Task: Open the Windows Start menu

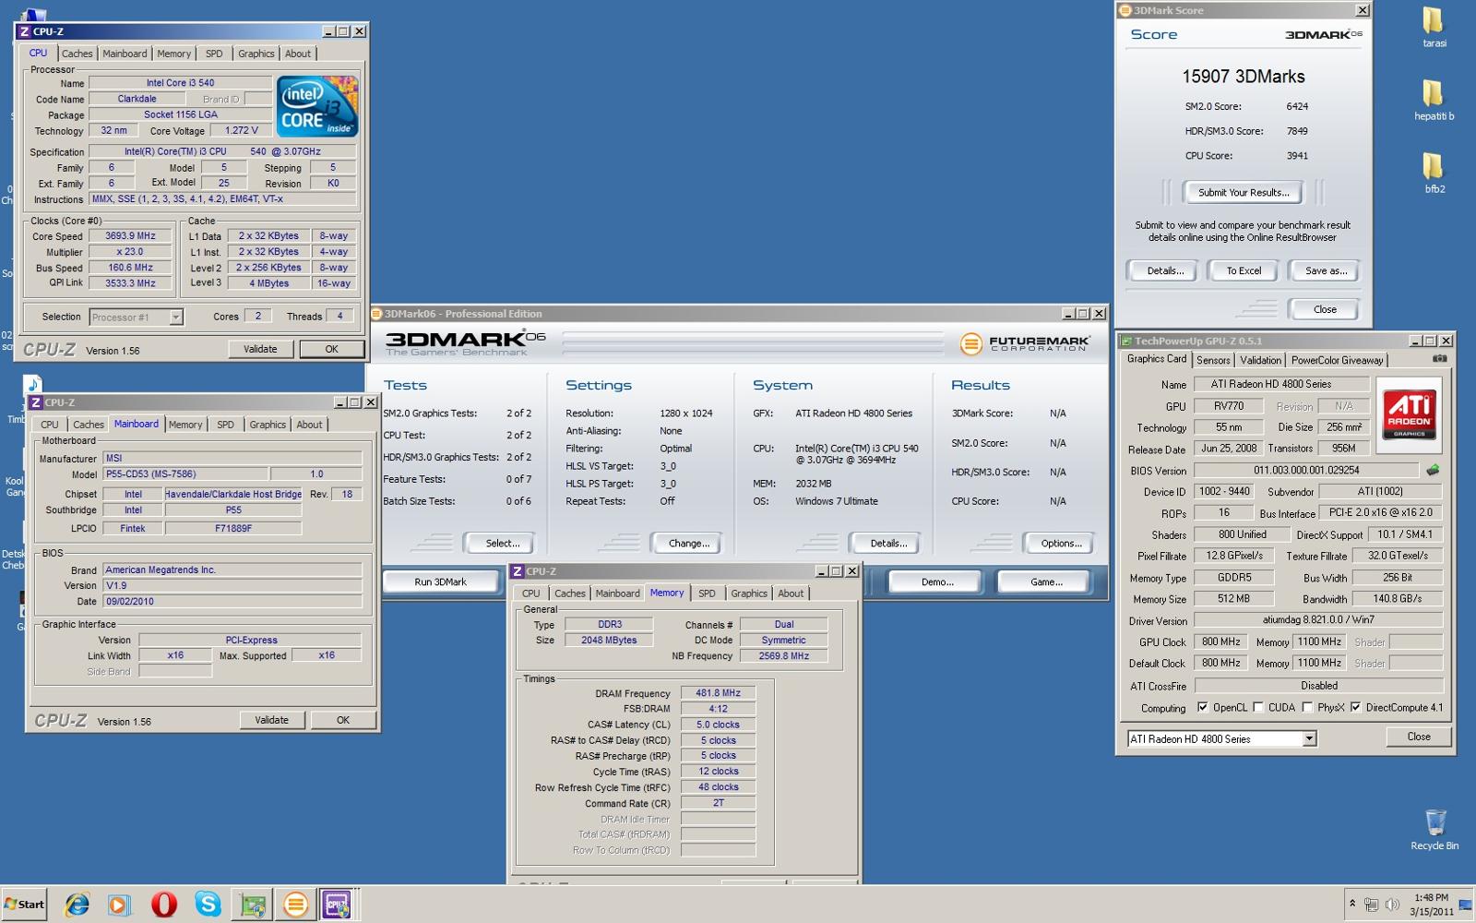Action: click(24, 905)
